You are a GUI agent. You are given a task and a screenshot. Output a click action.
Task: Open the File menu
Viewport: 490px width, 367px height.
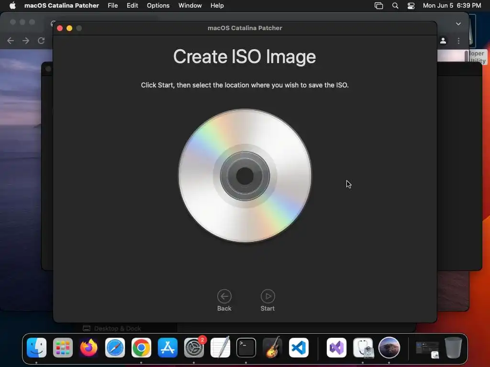(113, 6)
